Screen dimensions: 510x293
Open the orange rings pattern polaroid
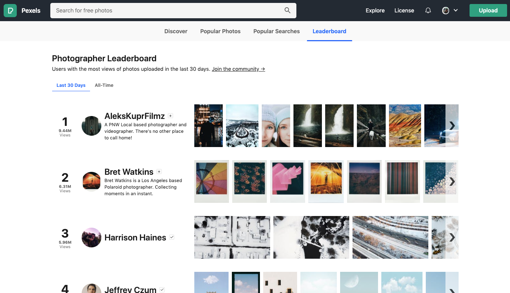click(x=249, y=181)
